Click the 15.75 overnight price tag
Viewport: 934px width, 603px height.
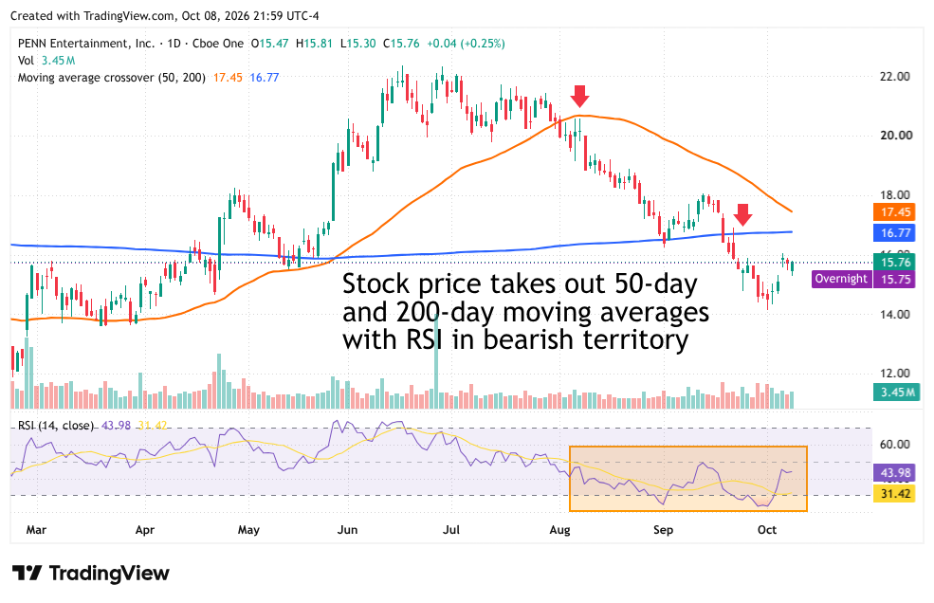(895, 279)
